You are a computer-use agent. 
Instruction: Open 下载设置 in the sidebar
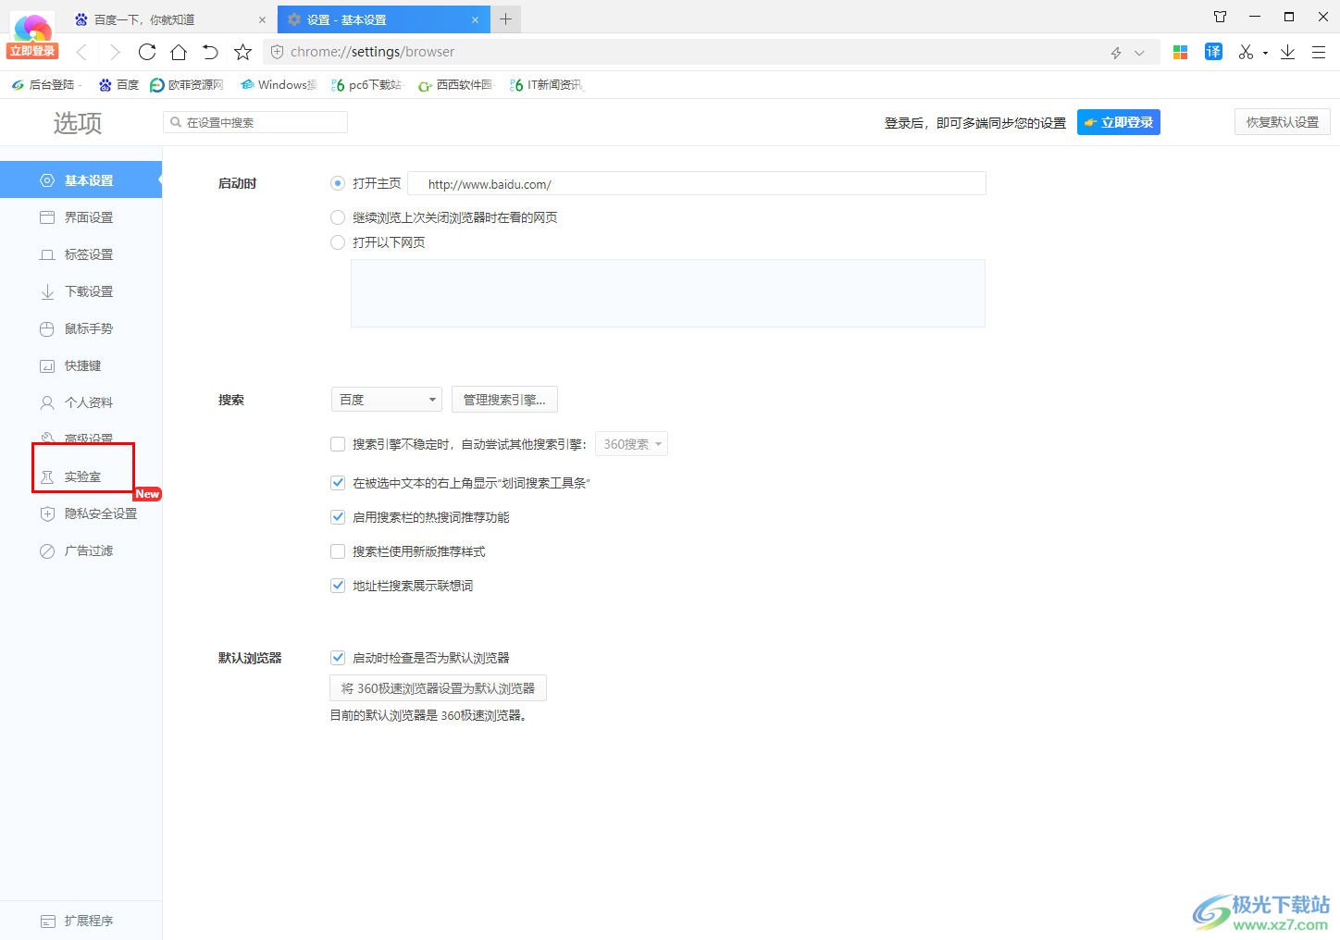tap(81, 291)
